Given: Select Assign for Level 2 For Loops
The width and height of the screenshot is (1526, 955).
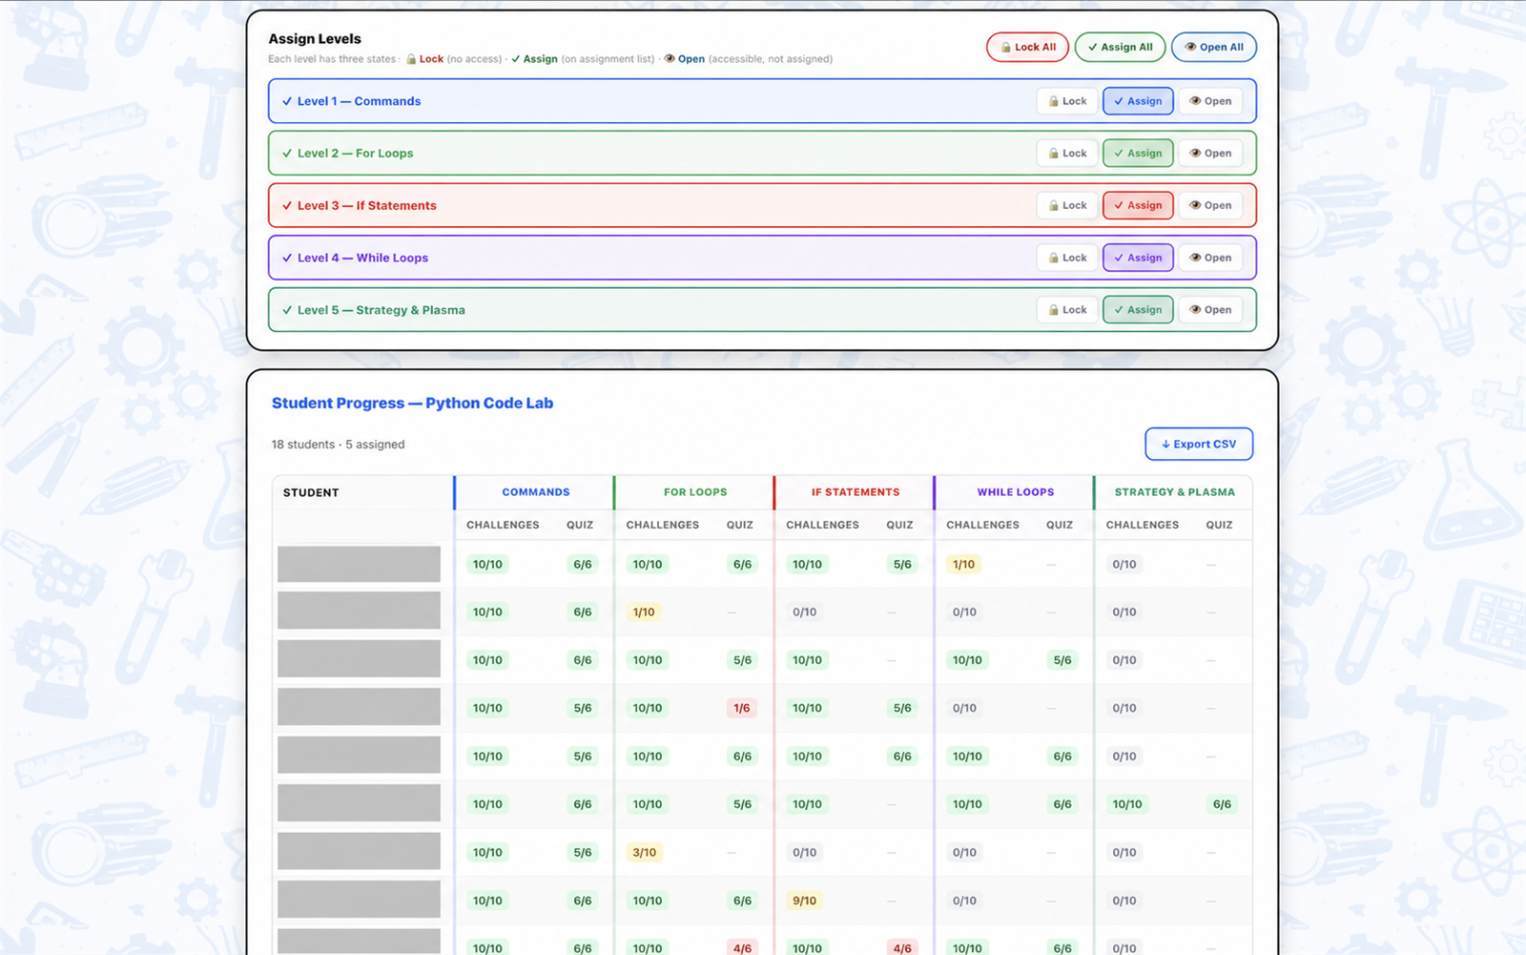Looking at the screenshot, I should point(1138,154).
